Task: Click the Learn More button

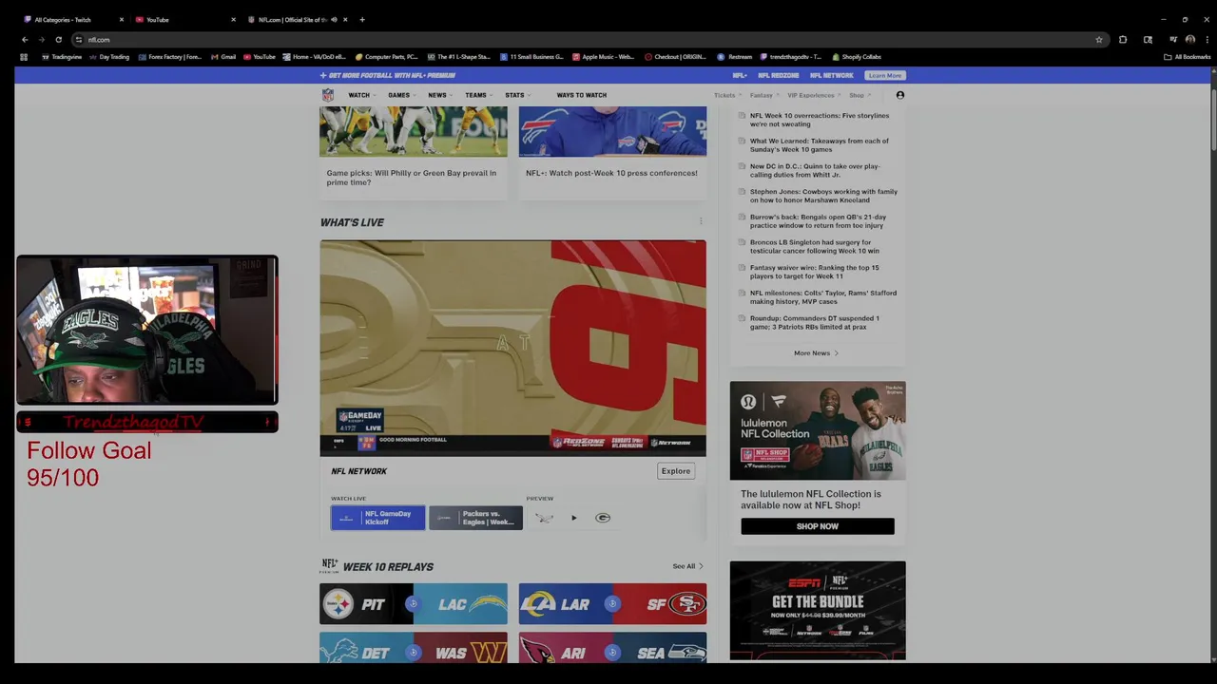Action: tap(884, 75)
